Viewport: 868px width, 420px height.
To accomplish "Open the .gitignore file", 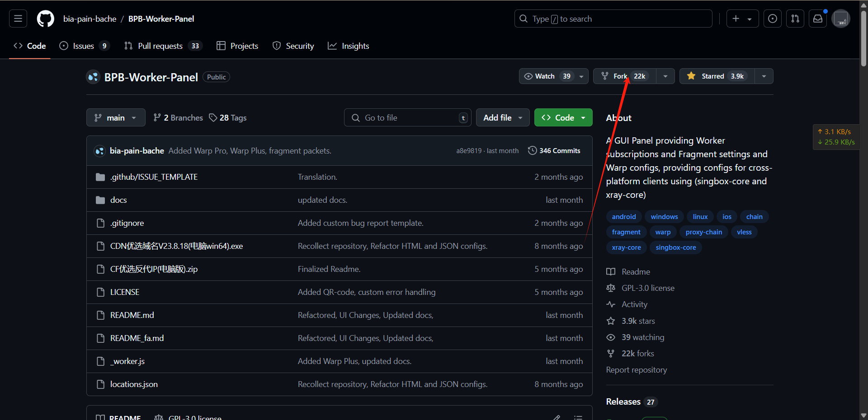I will (x=127, y=223).
